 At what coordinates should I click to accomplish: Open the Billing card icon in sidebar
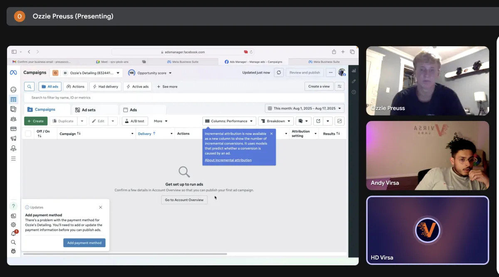pyautogui.click(x=13, y=129)
